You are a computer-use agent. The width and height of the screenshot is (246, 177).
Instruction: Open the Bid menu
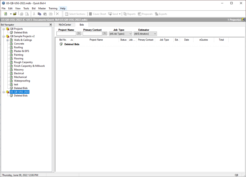(x=34, y=9)
